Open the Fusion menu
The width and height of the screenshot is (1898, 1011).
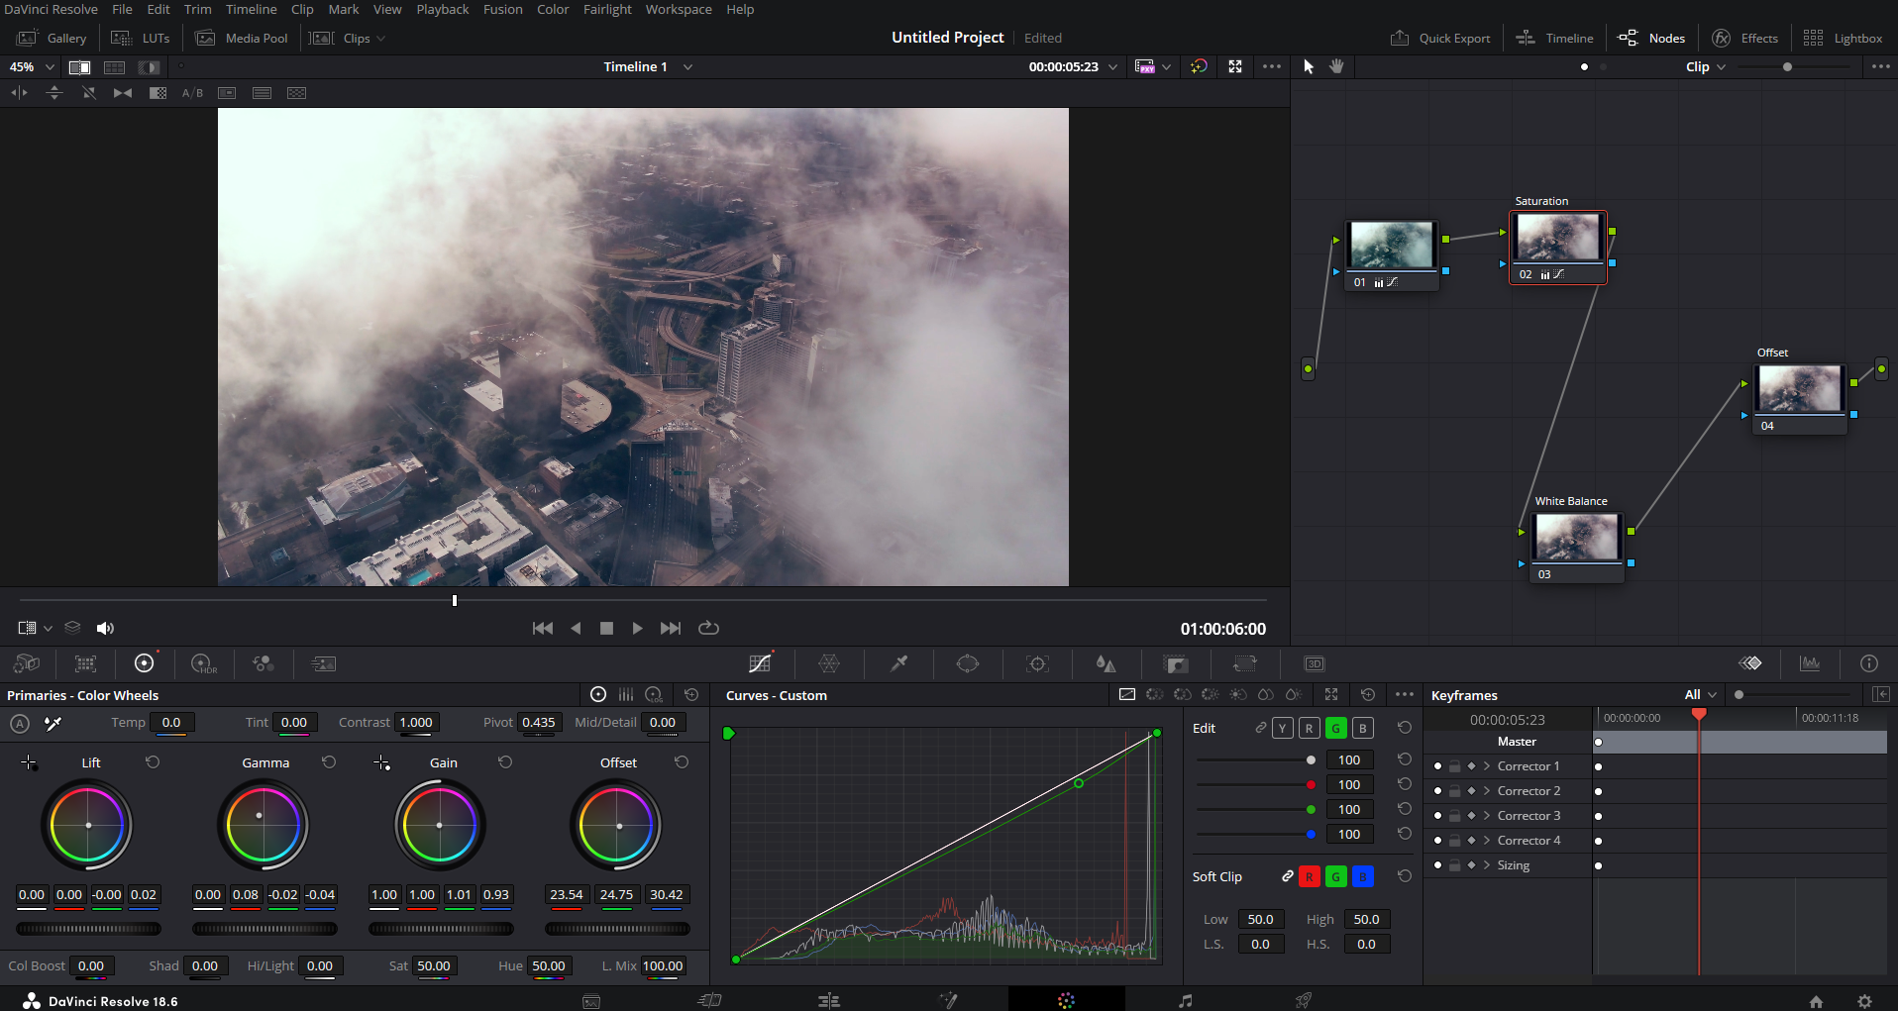pos(502,9)
